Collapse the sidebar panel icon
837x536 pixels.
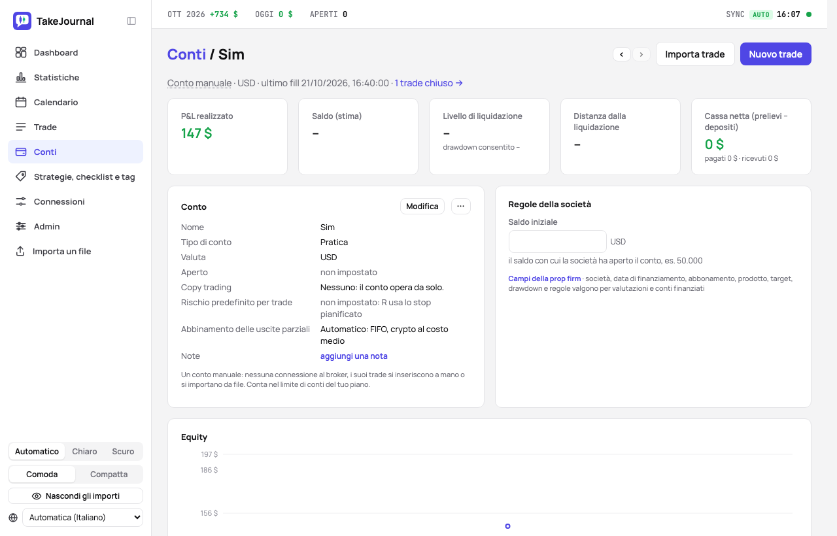pyautogui.click(x=131, y=21)
